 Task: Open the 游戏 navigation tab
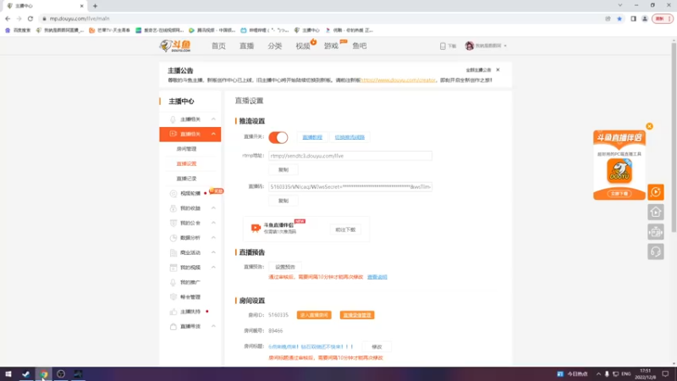pos(331,46)
